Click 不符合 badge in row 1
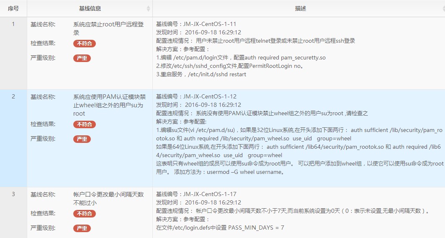Image resolution: width=445 pixels, height=238 pixels. pos(85,44)
